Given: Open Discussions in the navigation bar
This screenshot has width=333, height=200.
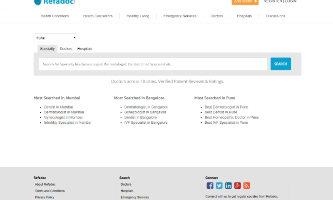Looking at the screenshot, I should pos(276,16).
